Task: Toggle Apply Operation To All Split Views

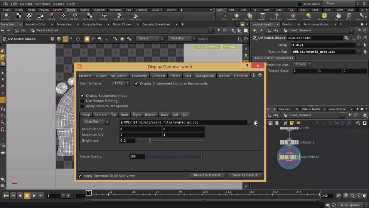Action: (x=80, y=176)
